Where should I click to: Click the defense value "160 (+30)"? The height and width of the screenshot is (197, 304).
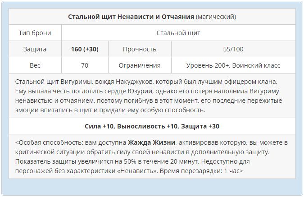click(85, 49)
